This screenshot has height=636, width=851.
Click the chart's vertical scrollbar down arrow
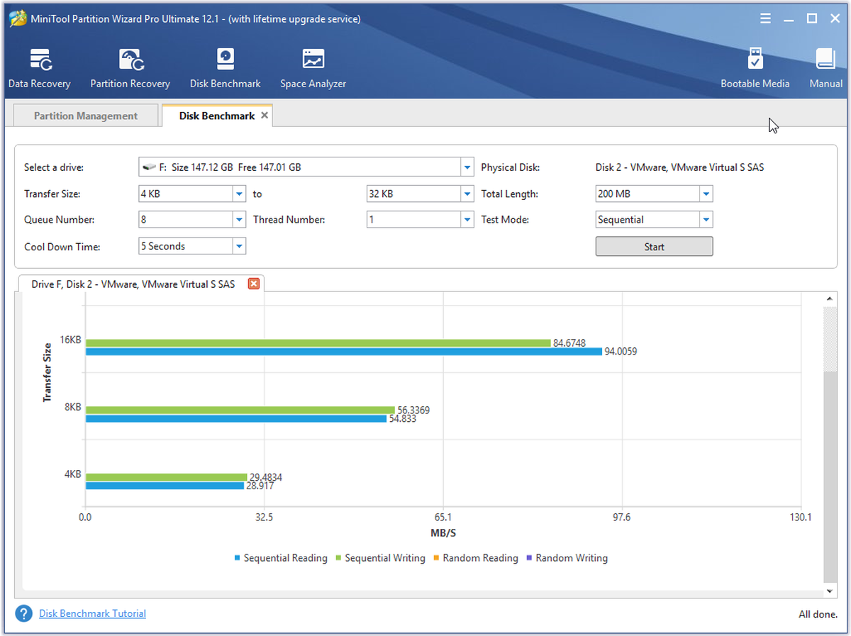[x=829, y=591]
